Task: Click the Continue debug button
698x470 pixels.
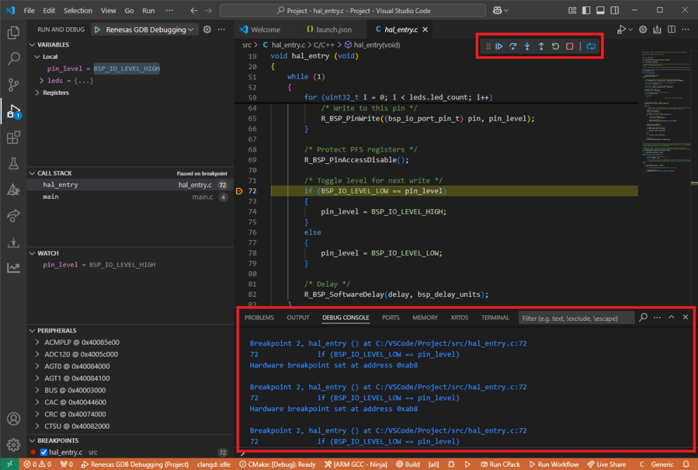Action: 499,46
